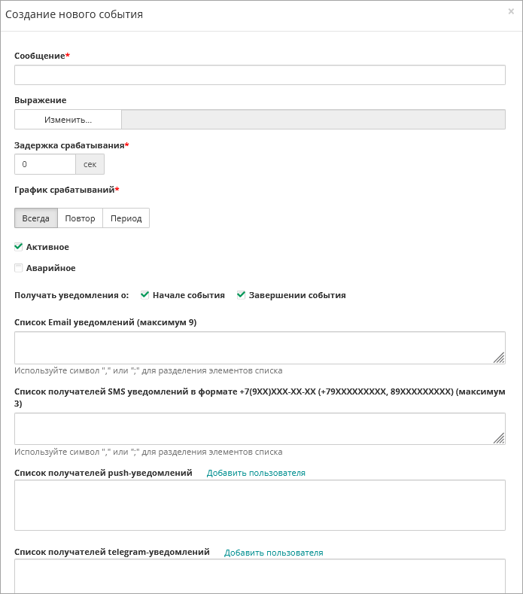This screenshot has height=594, width=523.
Task: Click the SMS recipients list textarea
Action: click(256, 429)
